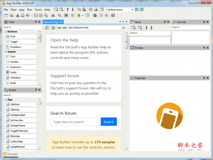Open the App menu
The width and height of the screenshot is (213, 160).
22,10
